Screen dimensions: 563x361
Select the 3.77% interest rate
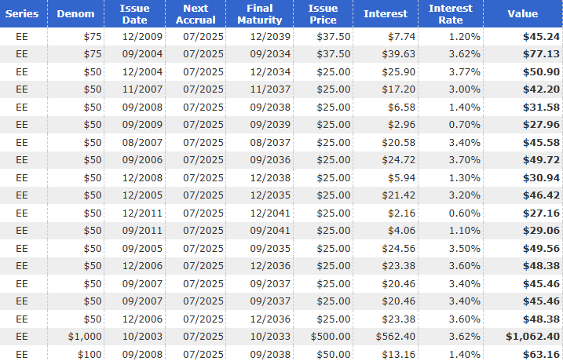[x=465, y=71]
